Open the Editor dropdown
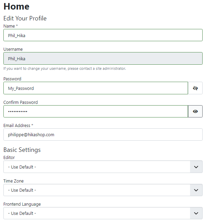The height and width of the screenshot is (222, 206). (103, 166)
